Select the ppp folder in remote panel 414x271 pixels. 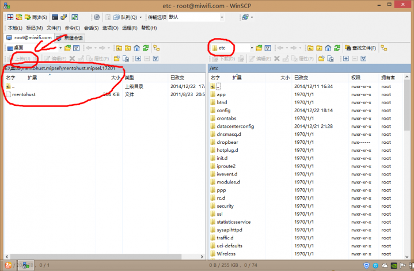coord(221,190)
